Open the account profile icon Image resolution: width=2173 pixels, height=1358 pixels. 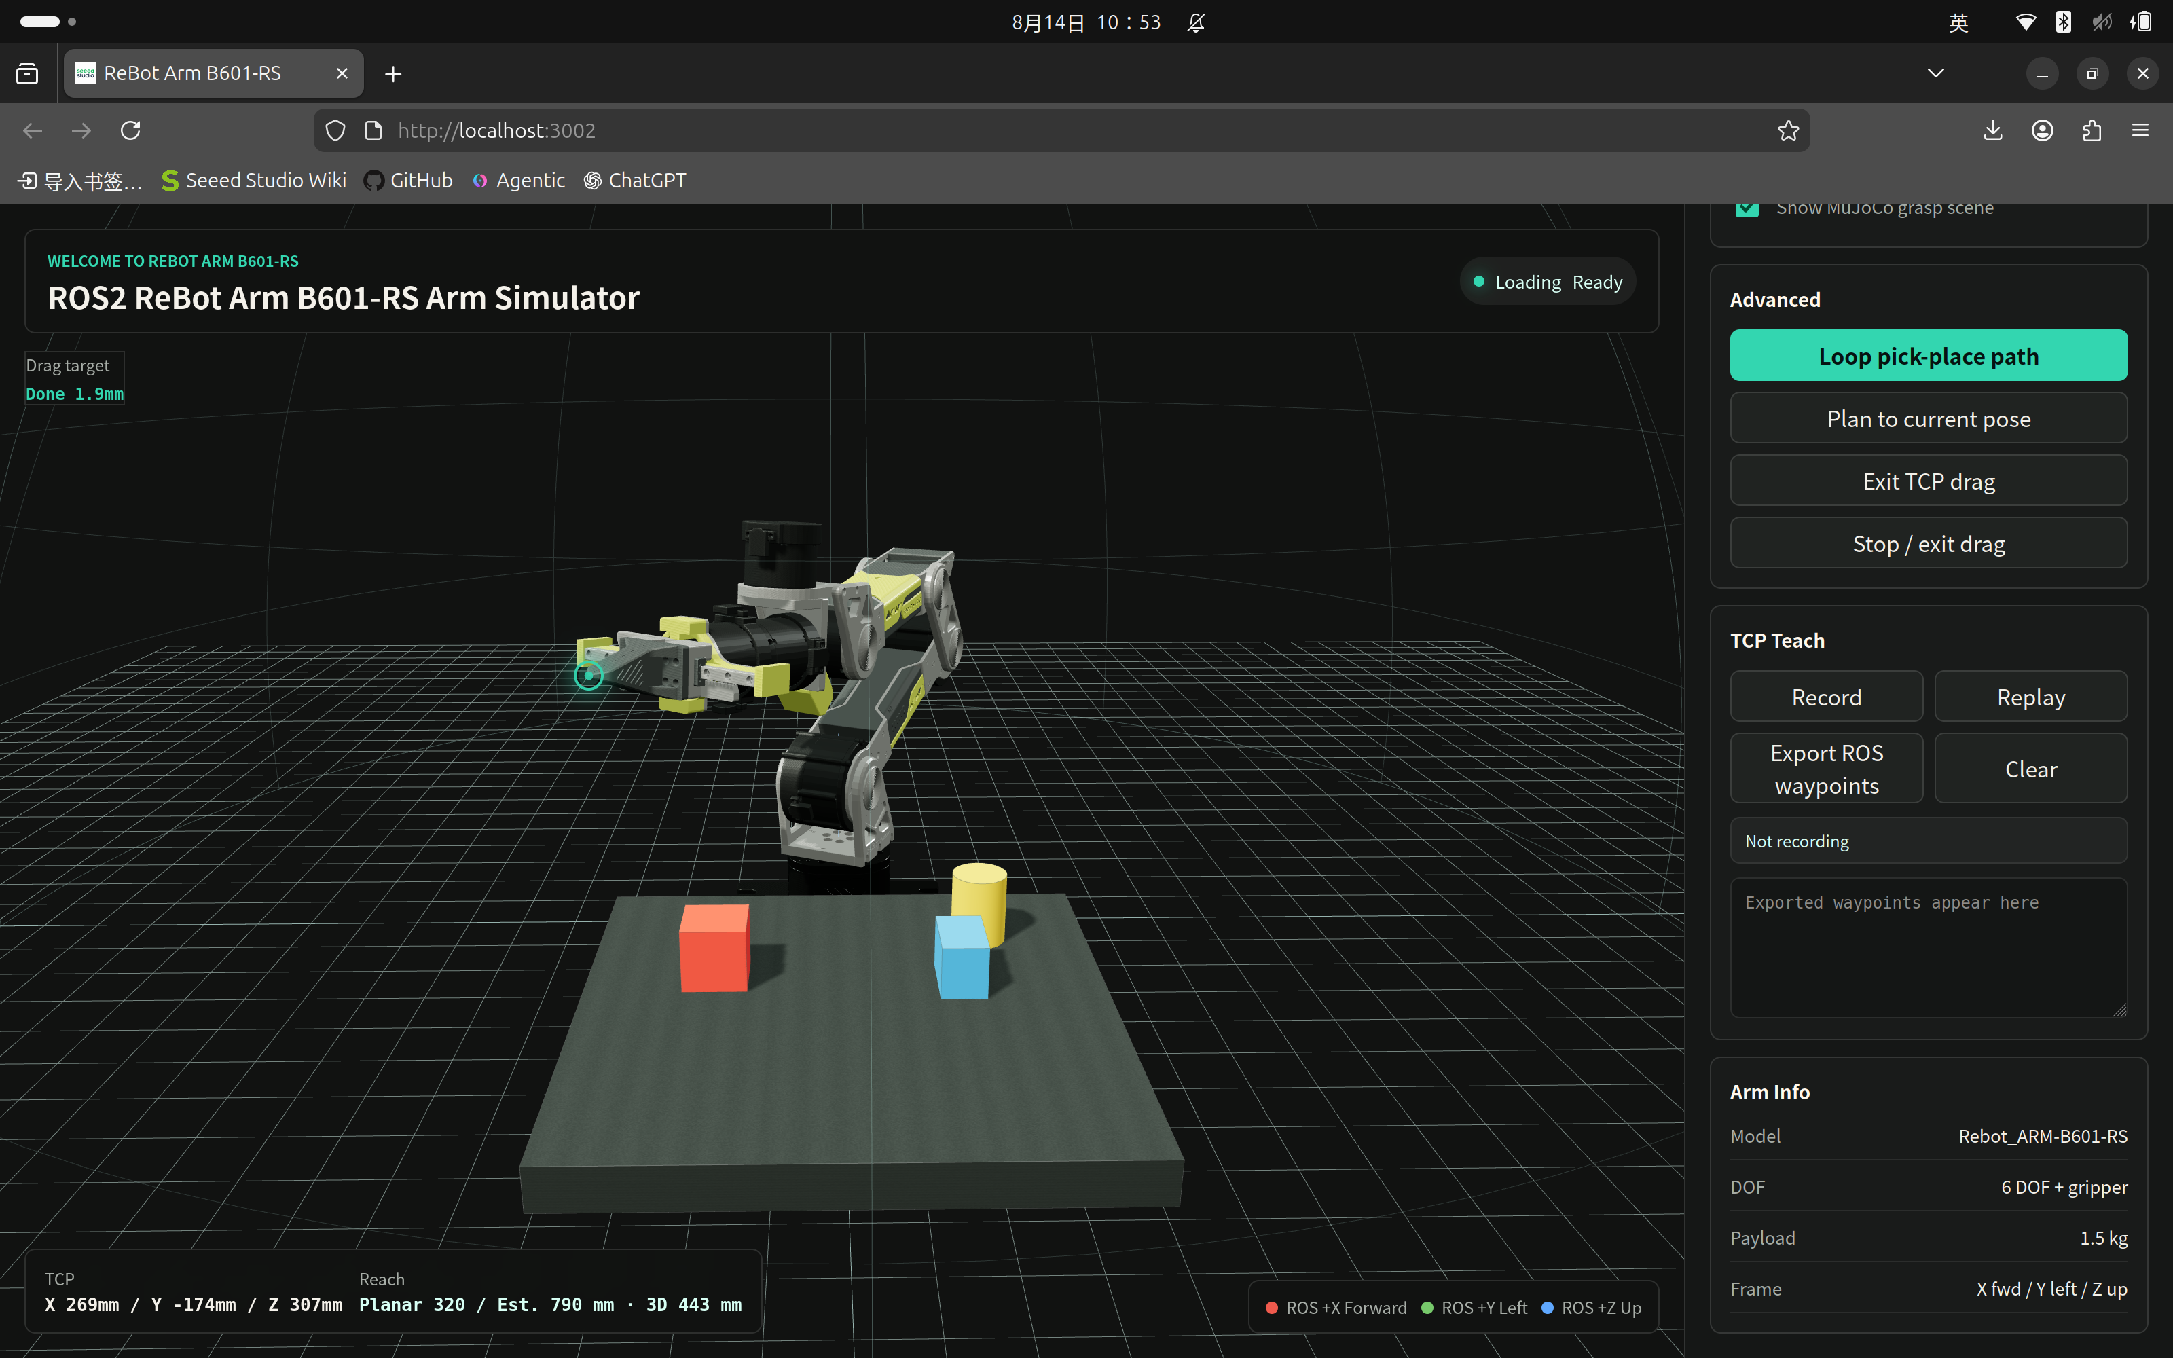point(2042,130)
